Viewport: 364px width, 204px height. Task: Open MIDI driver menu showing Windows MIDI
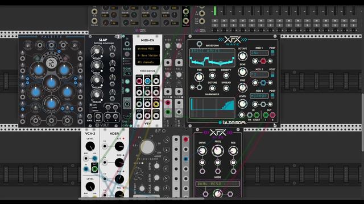(148, 49)
